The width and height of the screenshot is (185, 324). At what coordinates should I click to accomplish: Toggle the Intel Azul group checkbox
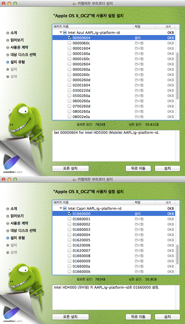coord(65,33)
